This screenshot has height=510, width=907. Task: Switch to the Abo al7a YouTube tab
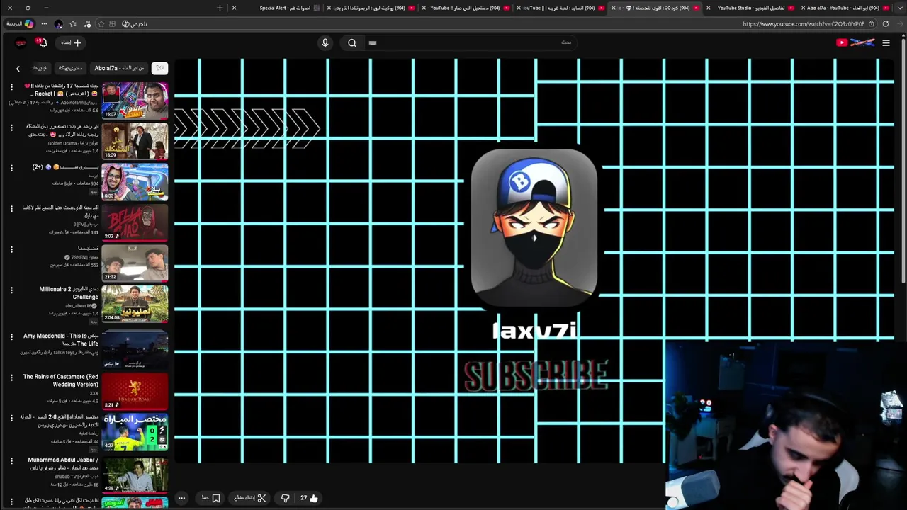pos(847,8)
